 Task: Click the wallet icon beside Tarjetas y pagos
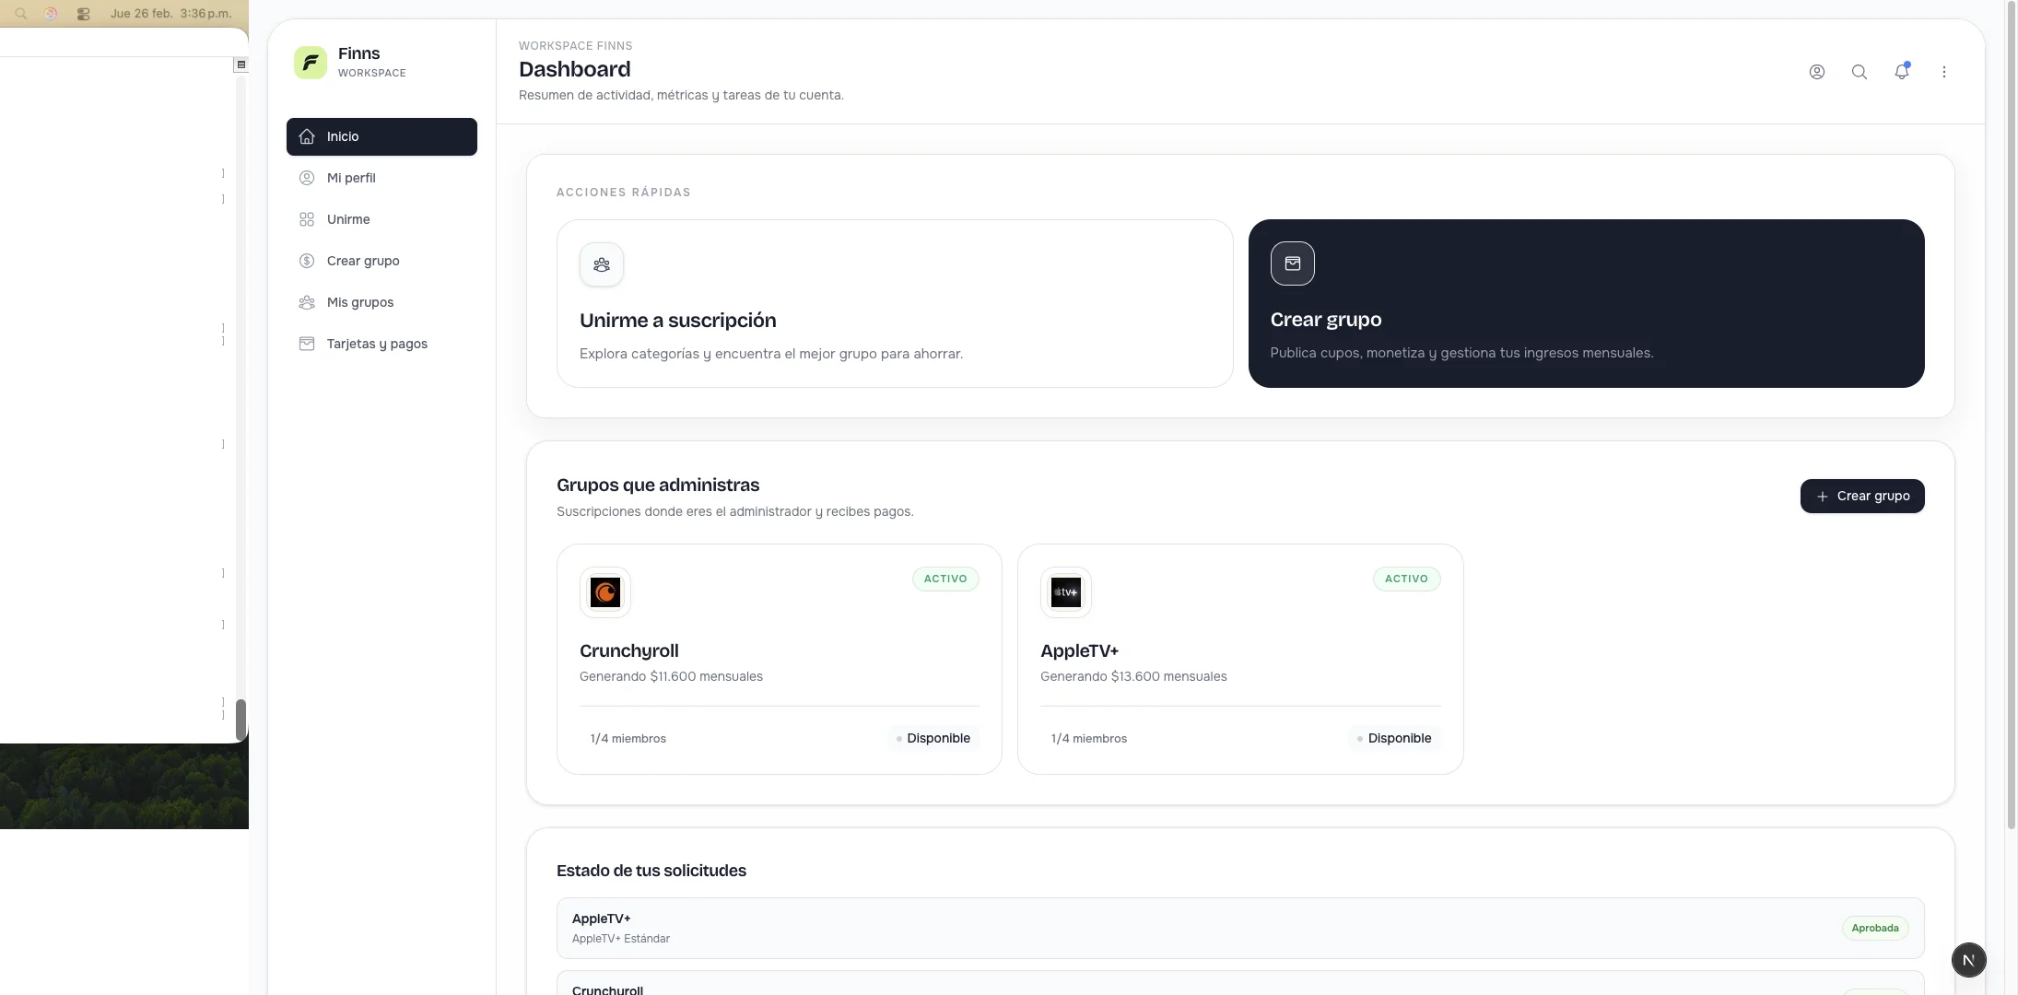(306, 343)
